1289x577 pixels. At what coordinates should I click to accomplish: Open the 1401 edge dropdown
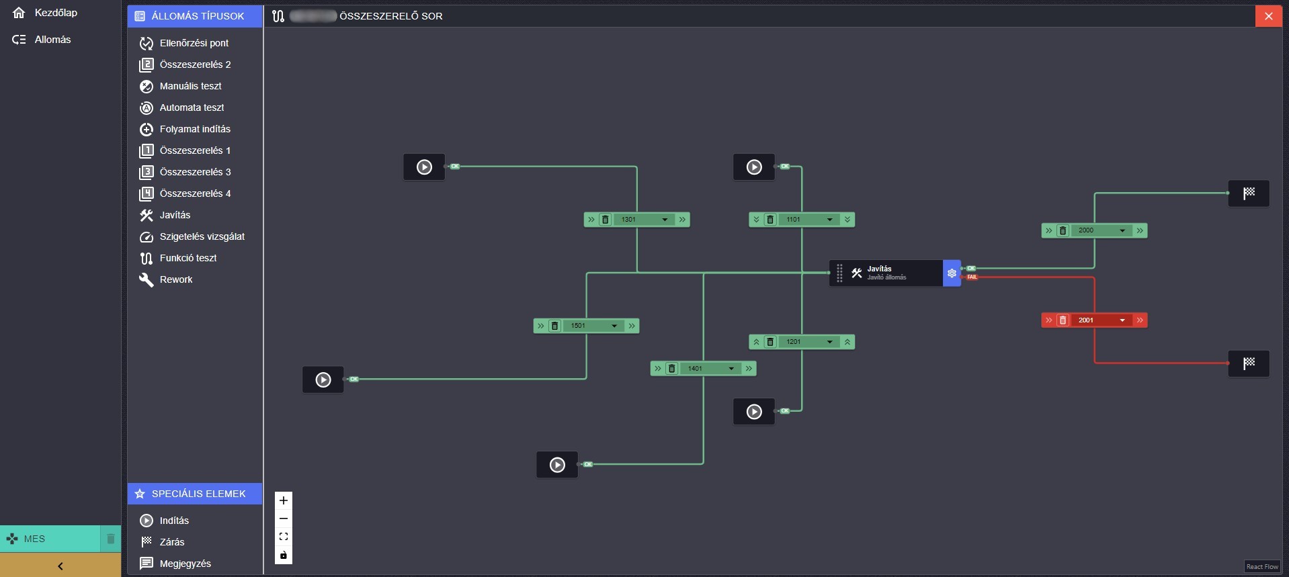pyautogui.click(x=710, y=369)
